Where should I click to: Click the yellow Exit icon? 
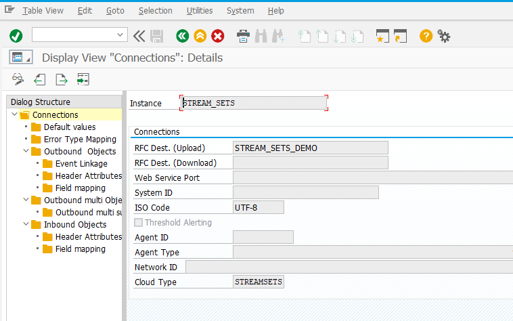(x=200, y=36)
